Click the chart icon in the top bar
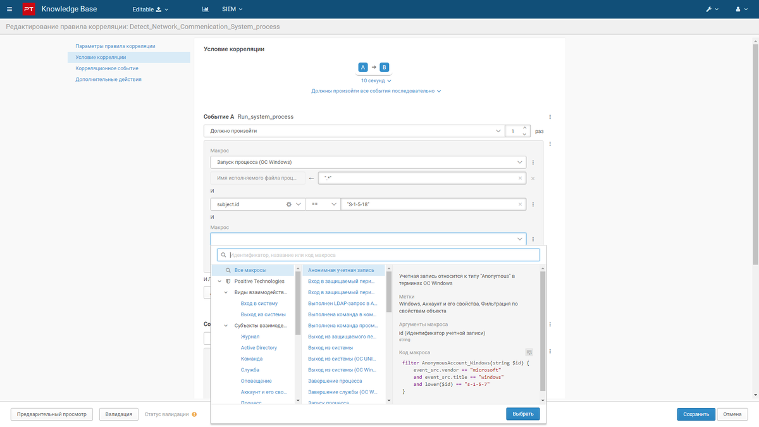The width and height of the screenshot is (759, 427). [206, 9]
